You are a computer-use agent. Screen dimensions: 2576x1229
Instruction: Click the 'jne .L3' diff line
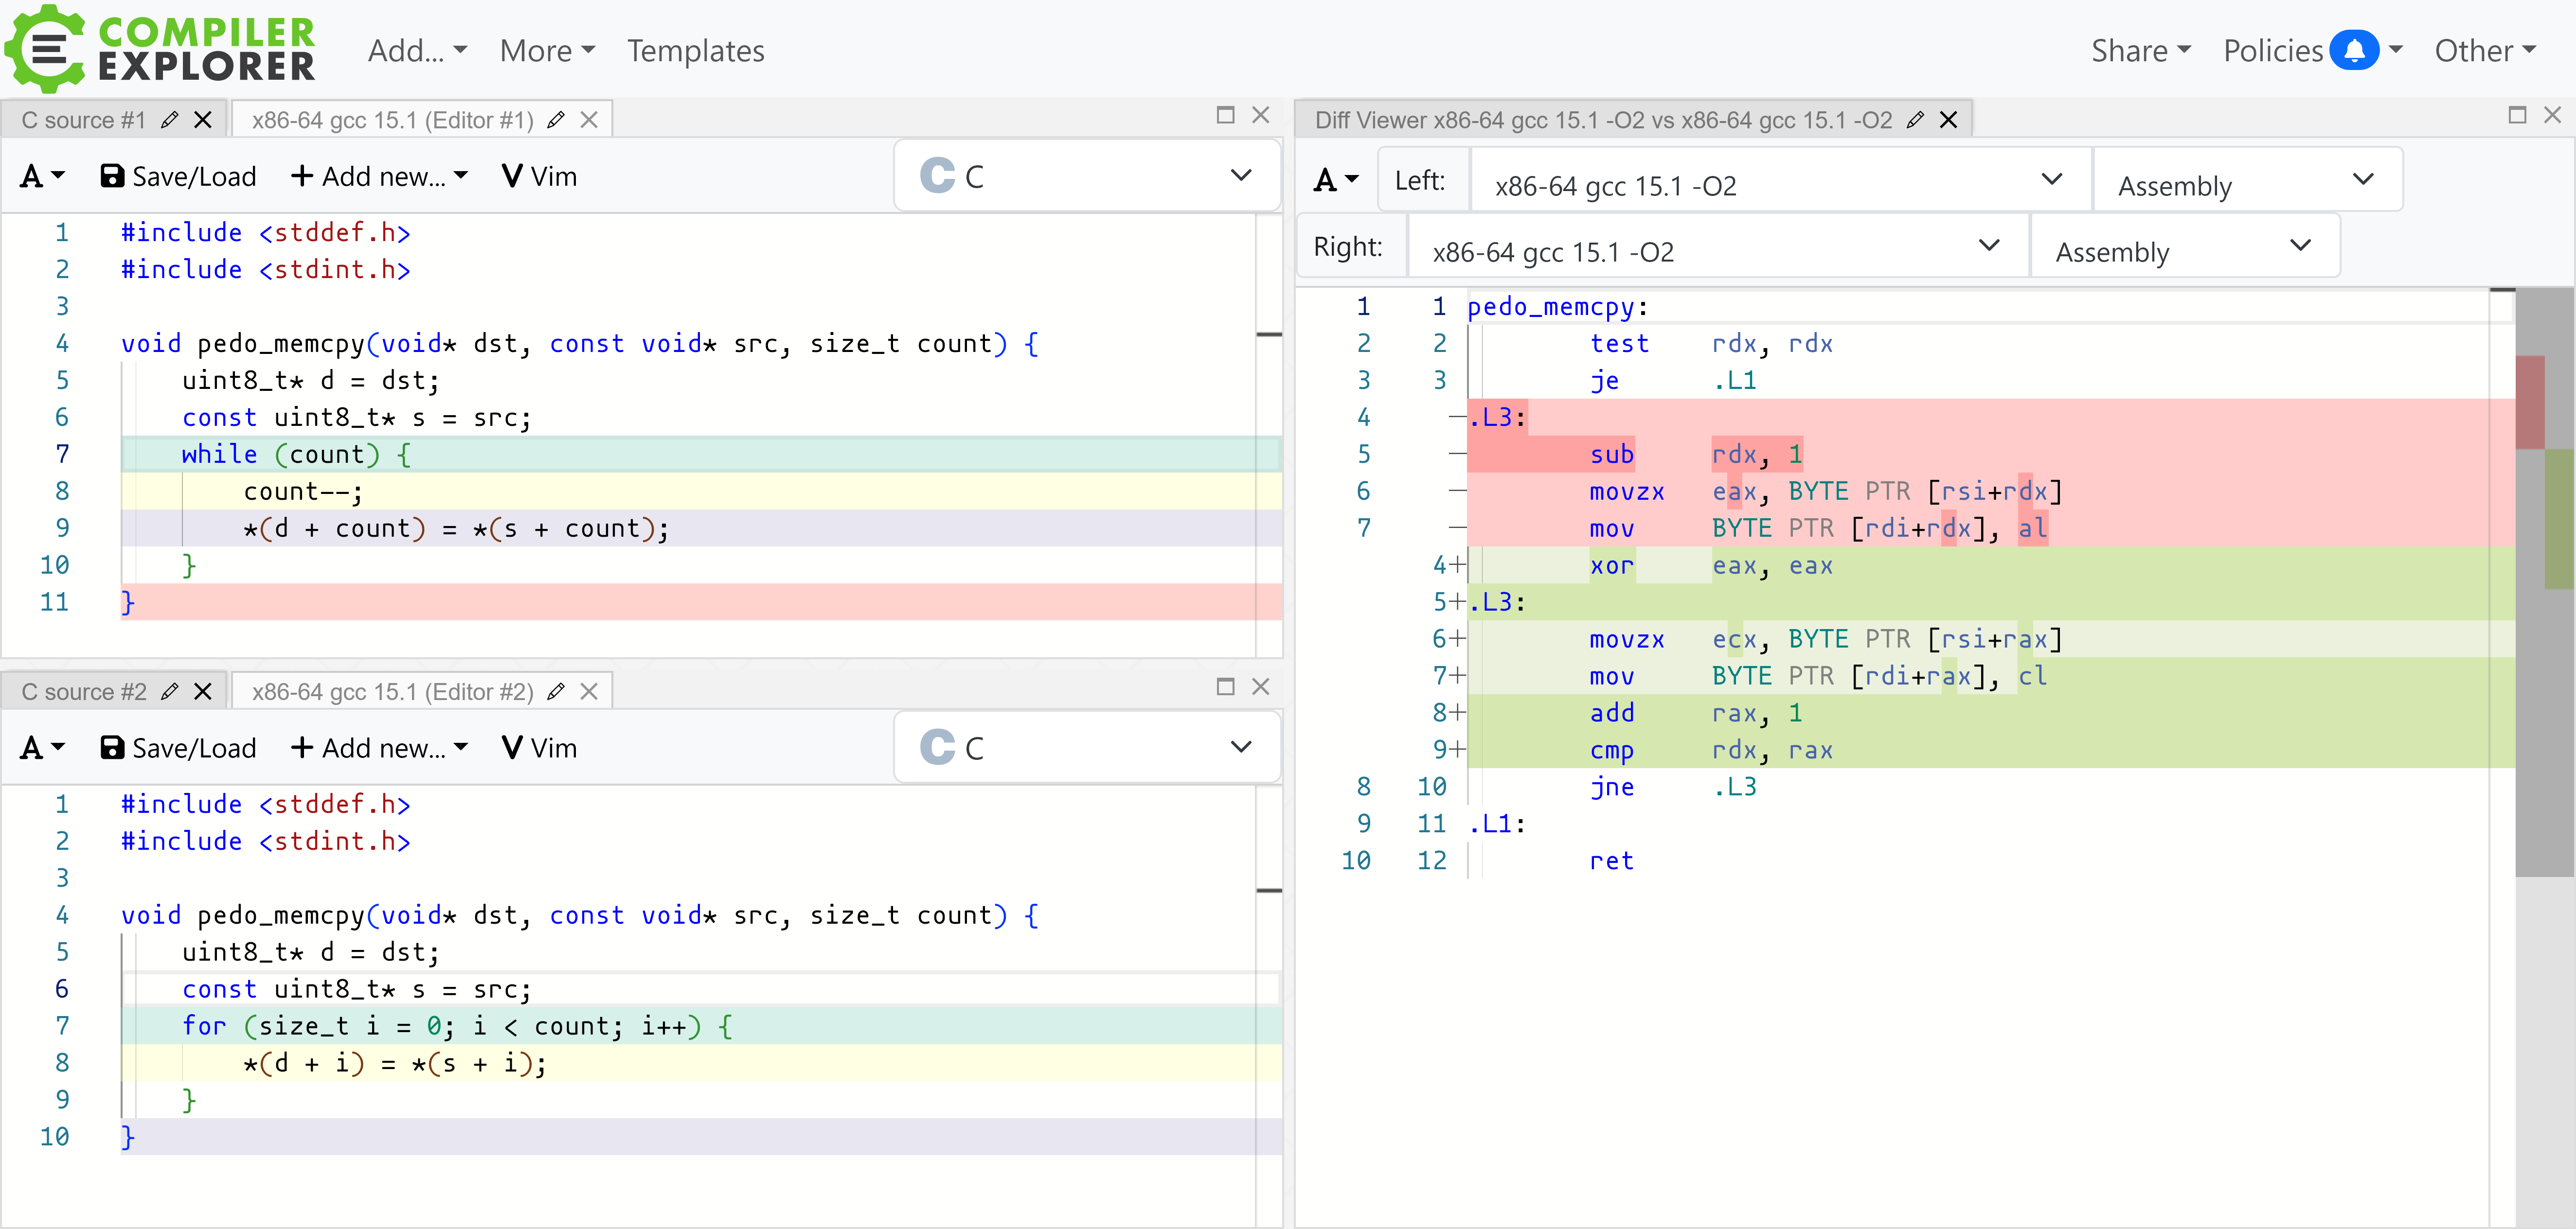(1990, 787)
